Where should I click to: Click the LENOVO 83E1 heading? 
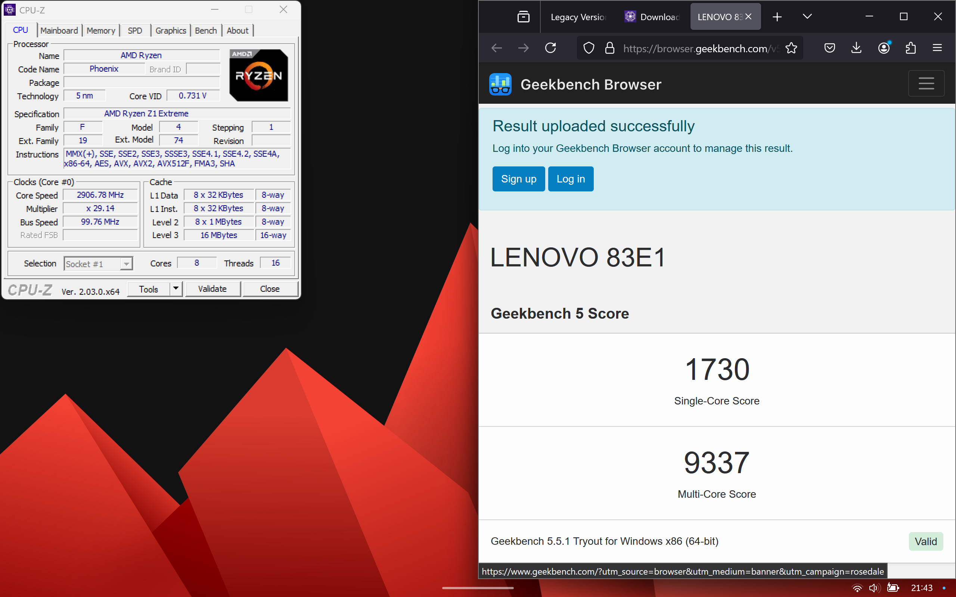point(578,257)
